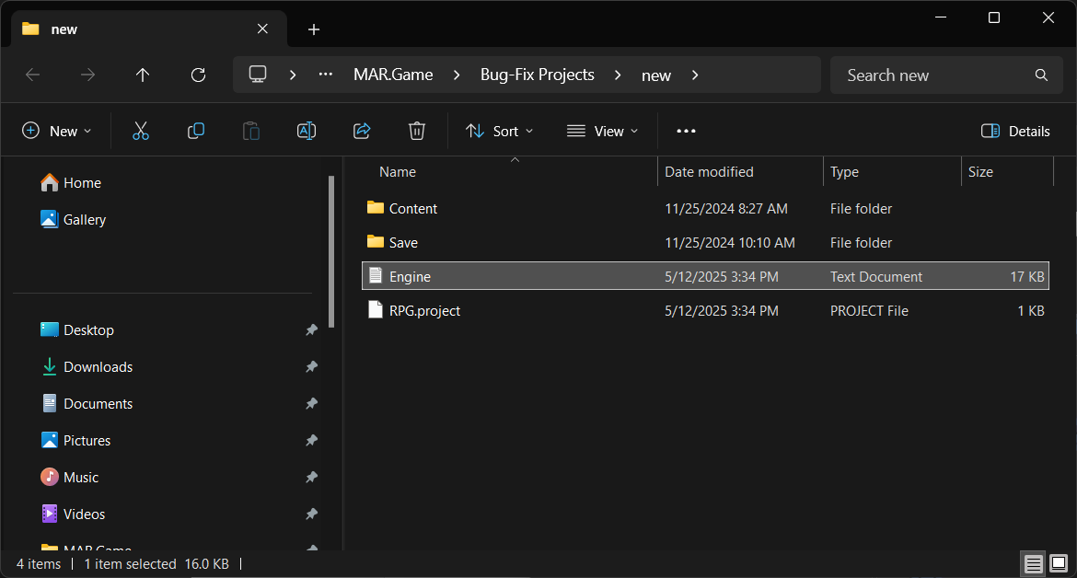Refresh the current folder
The width and height of the screenshot is (1077, 578).
point(198,75)
